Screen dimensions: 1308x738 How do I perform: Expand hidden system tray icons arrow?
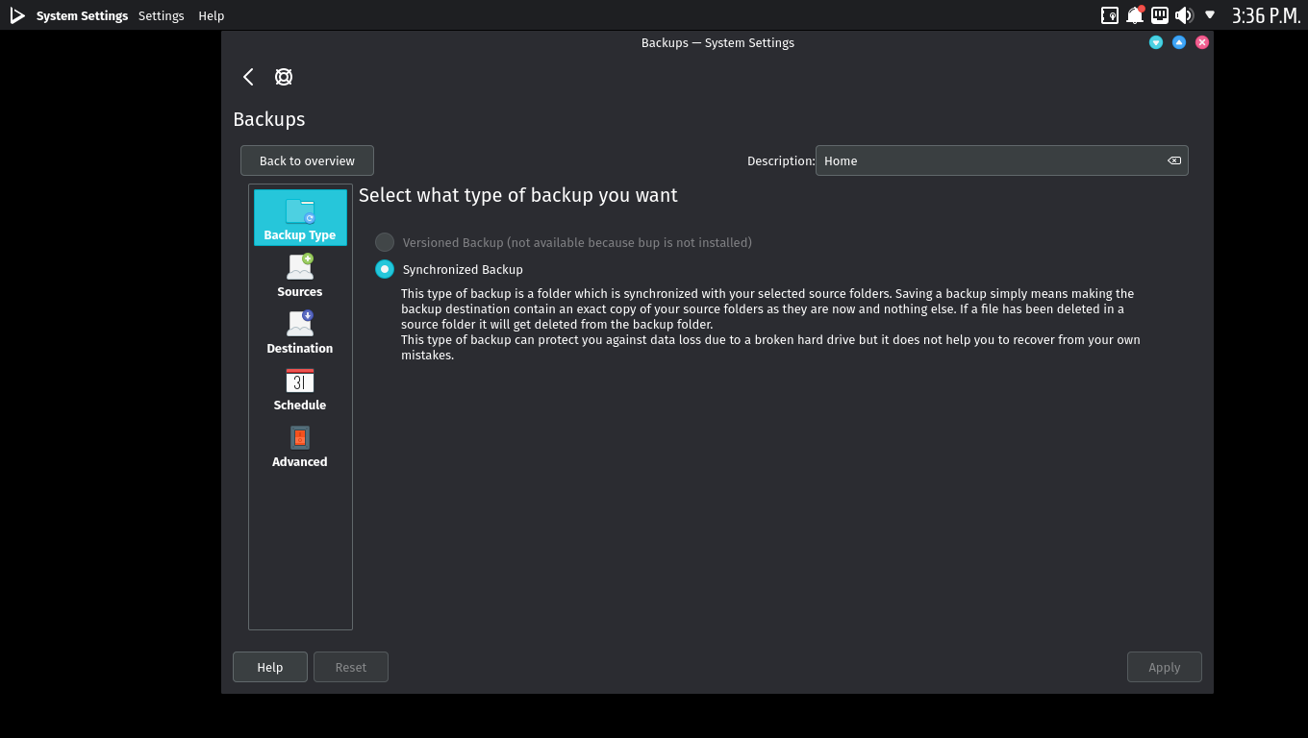coord(1210,15)
